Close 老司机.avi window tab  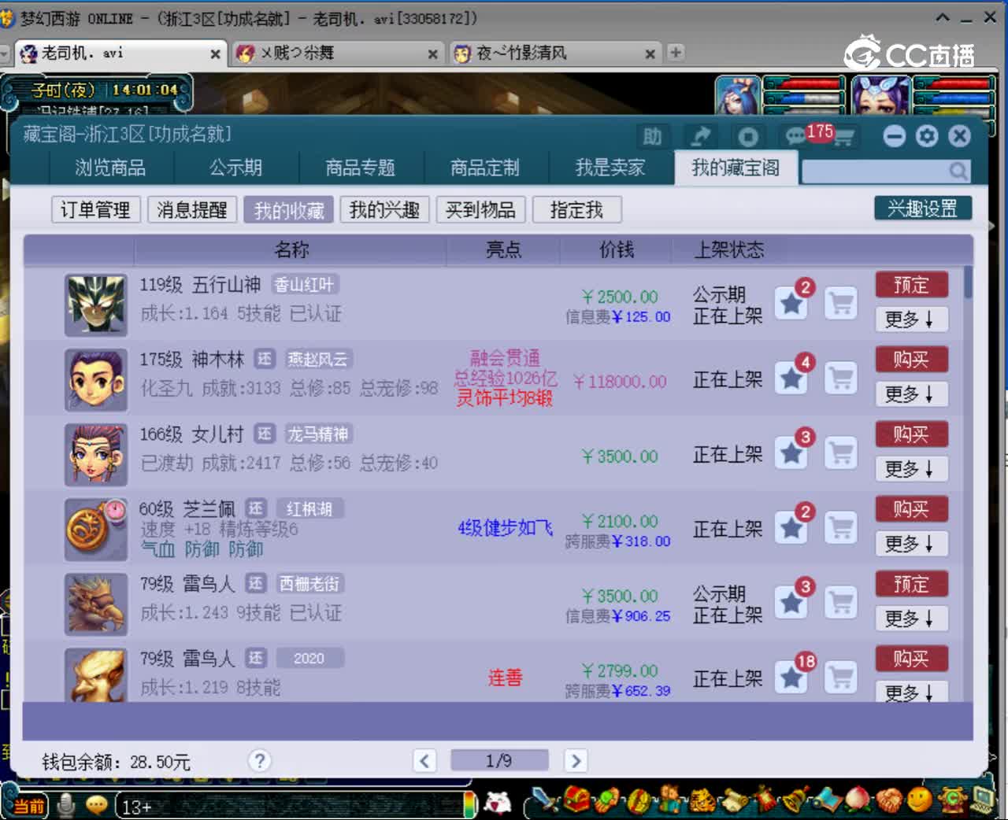point(215,54)
